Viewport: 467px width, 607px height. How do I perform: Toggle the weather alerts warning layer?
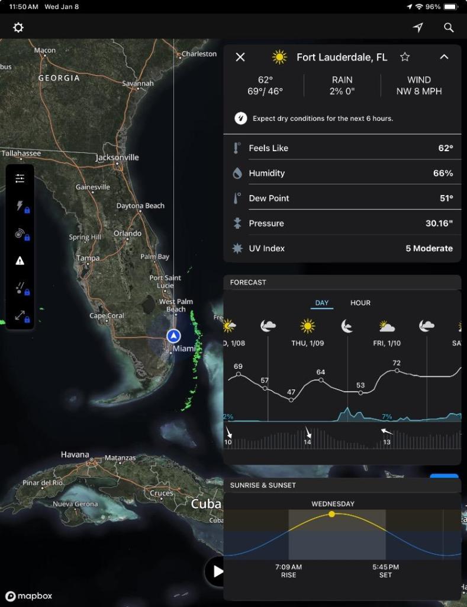20,261
